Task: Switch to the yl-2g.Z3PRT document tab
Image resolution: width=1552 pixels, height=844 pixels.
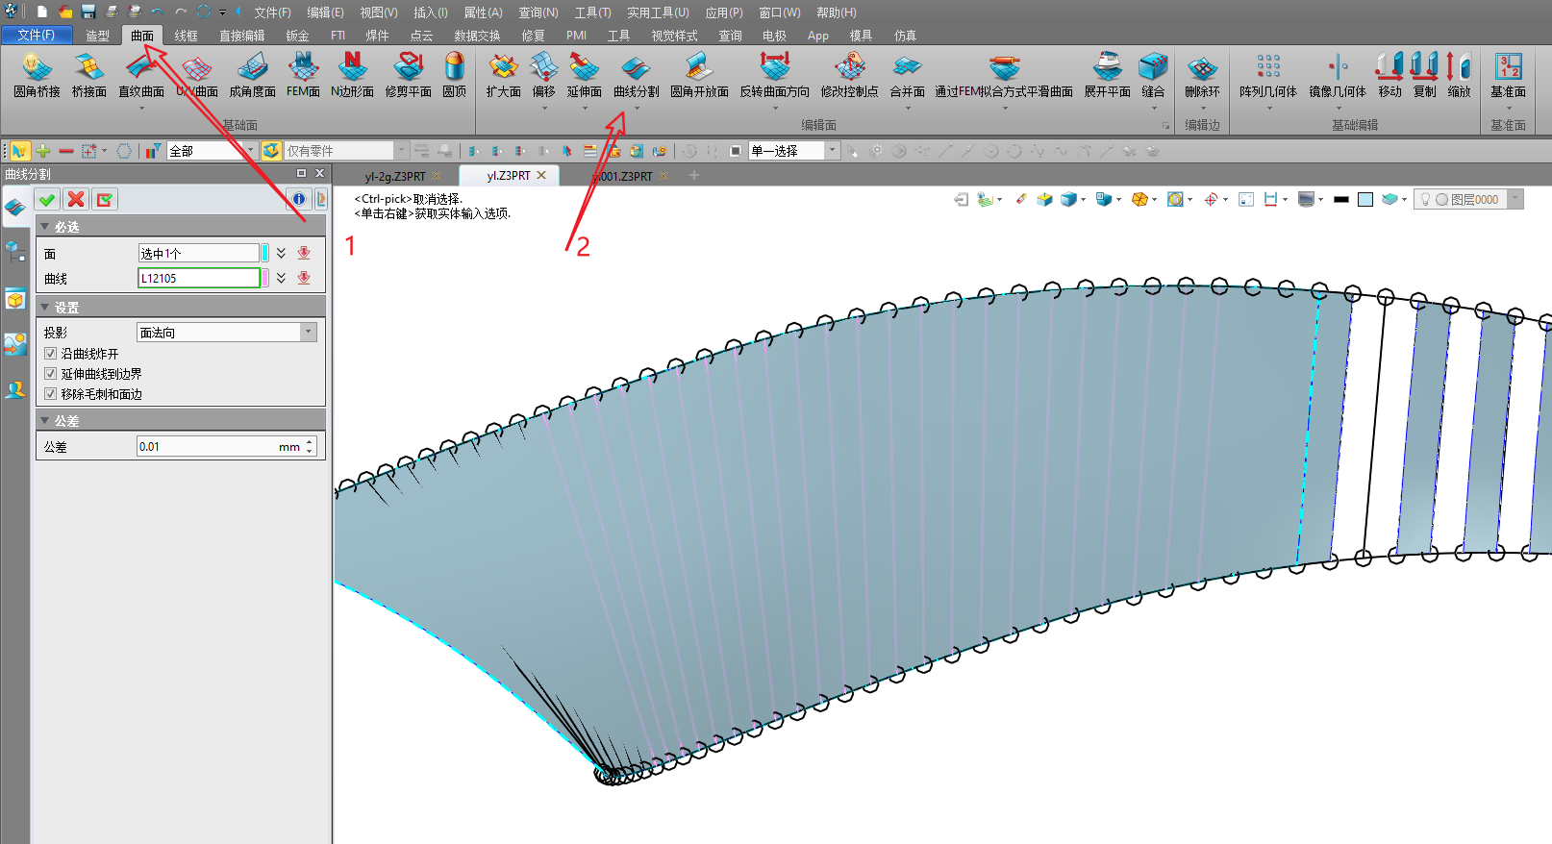Action: tap(395, 176)
